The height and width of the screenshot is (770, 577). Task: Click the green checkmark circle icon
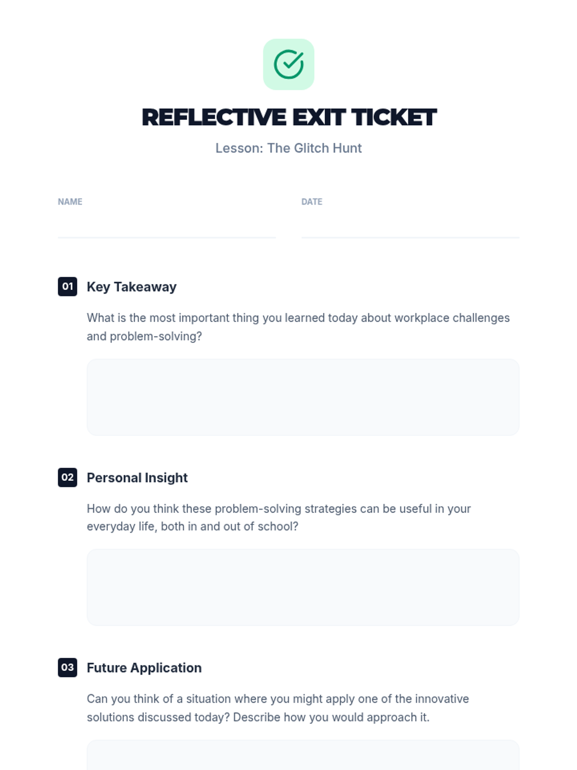[x=288, y=64]
